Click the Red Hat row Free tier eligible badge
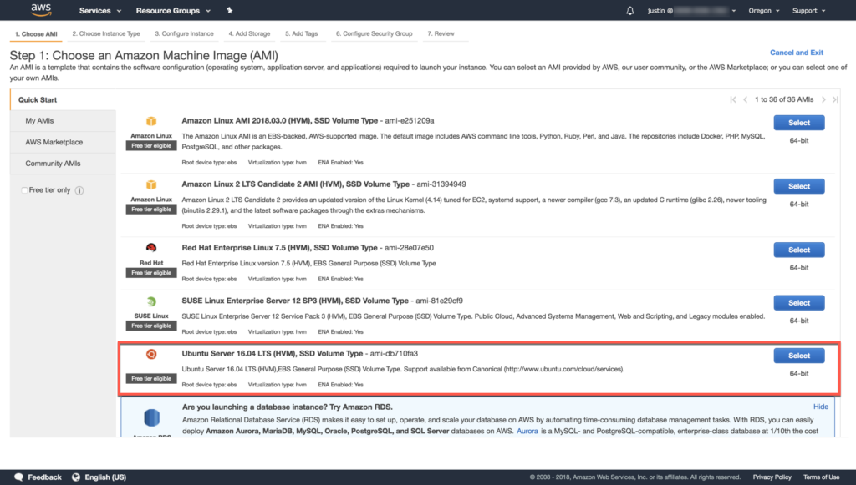The width and height of the screenshot is (856, 485). tap(151, 273)
